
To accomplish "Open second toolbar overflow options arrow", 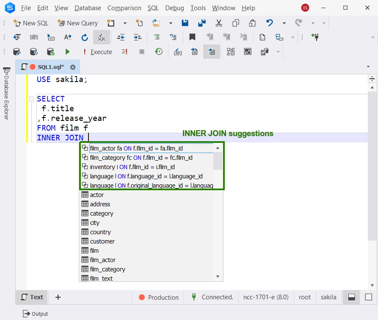I will coord(372,37).
